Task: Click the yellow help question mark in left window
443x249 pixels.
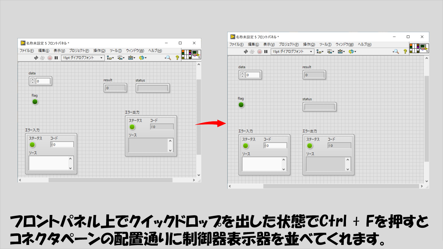Action: 177,58
